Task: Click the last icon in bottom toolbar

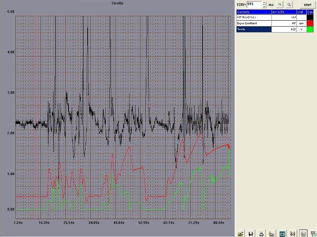Action: pyautogui.click(x=313, y=234)
